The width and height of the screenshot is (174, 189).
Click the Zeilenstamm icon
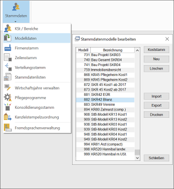tap(7, 57)
